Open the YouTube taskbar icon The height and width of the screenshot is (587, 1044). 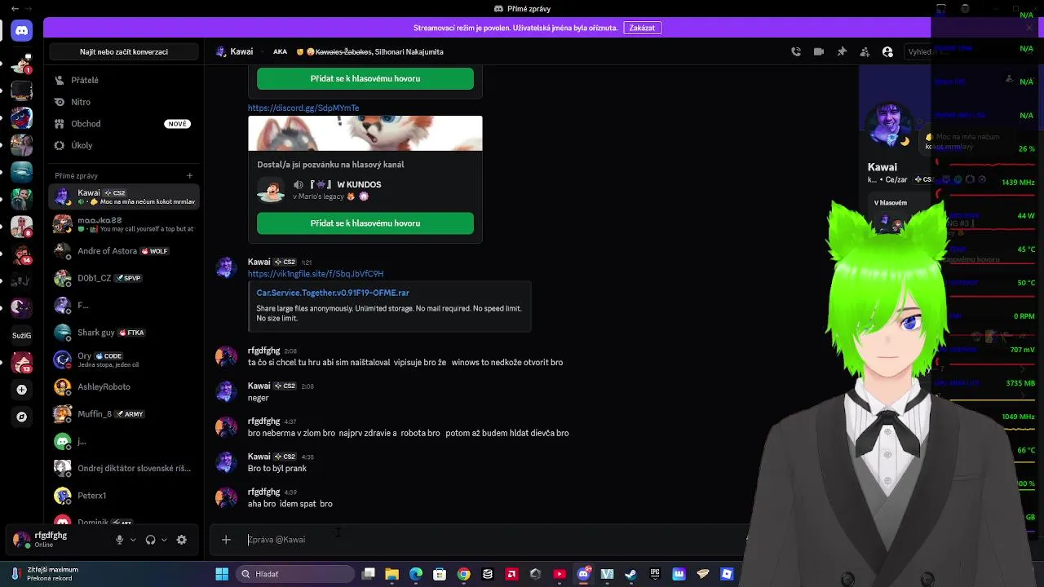pyautogui.click(x=560, y=574)
